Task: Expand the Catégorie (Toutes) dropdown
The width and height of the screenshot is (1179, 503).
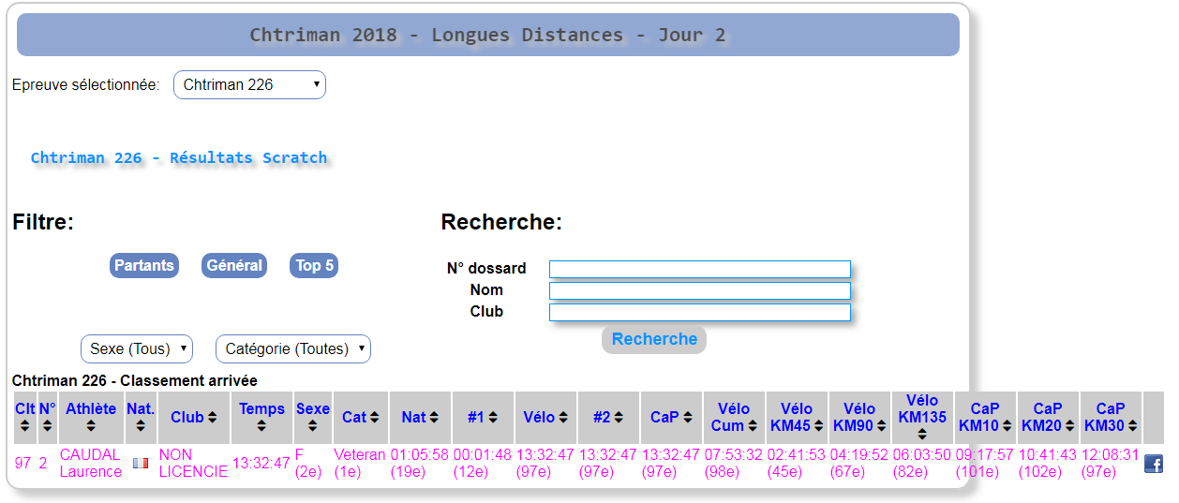Action: tap(293, 348)
